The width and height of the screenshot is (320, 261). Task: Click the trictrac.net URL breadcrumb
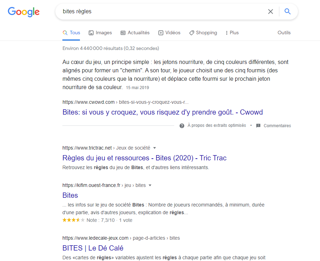[x=106, y=148]
